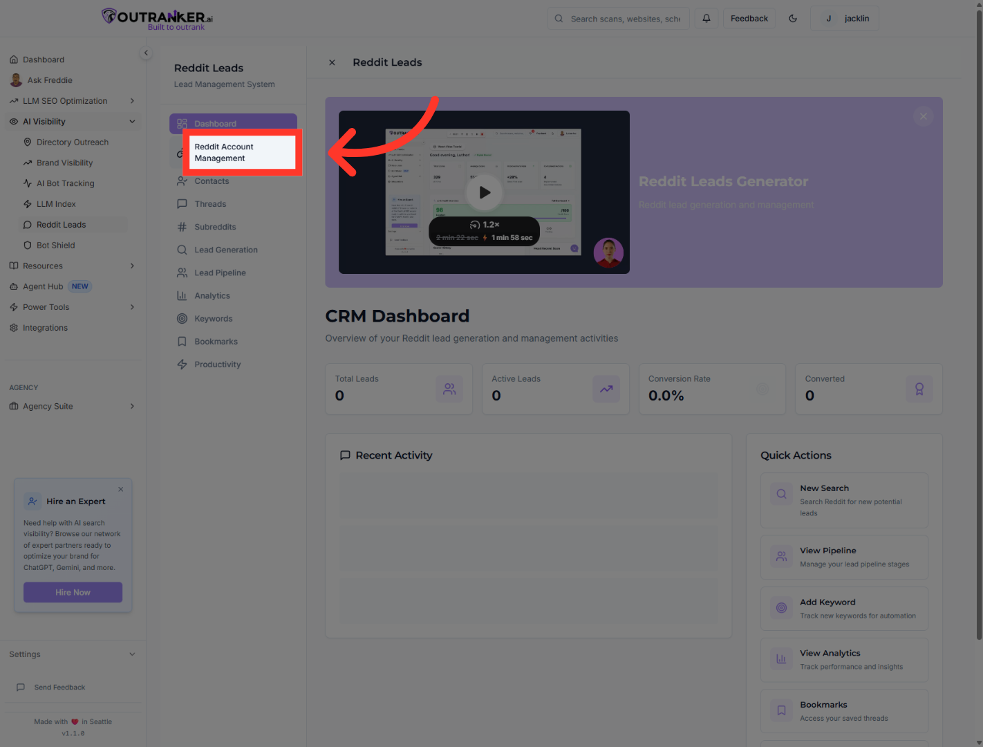Click the Subreddits hashtag icon
983x747 pixels.
click(x=182, y=226)
